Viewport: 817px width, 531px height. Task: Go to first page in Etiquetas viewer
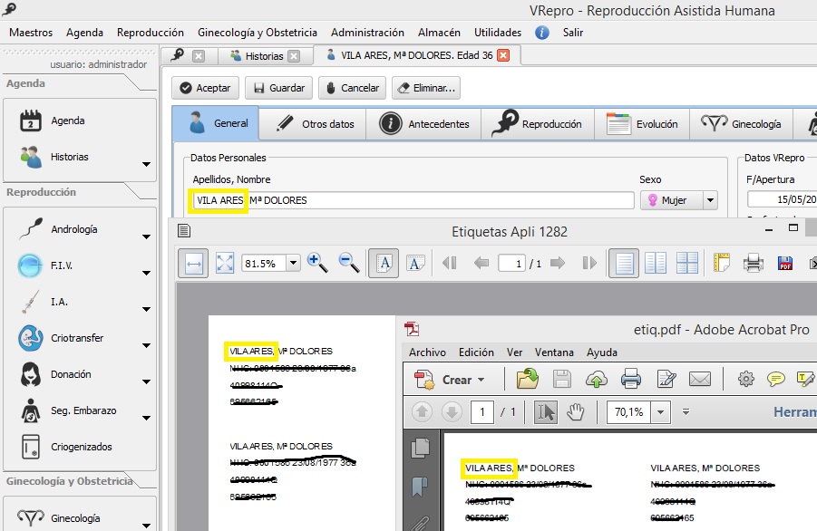coord(449,263)
